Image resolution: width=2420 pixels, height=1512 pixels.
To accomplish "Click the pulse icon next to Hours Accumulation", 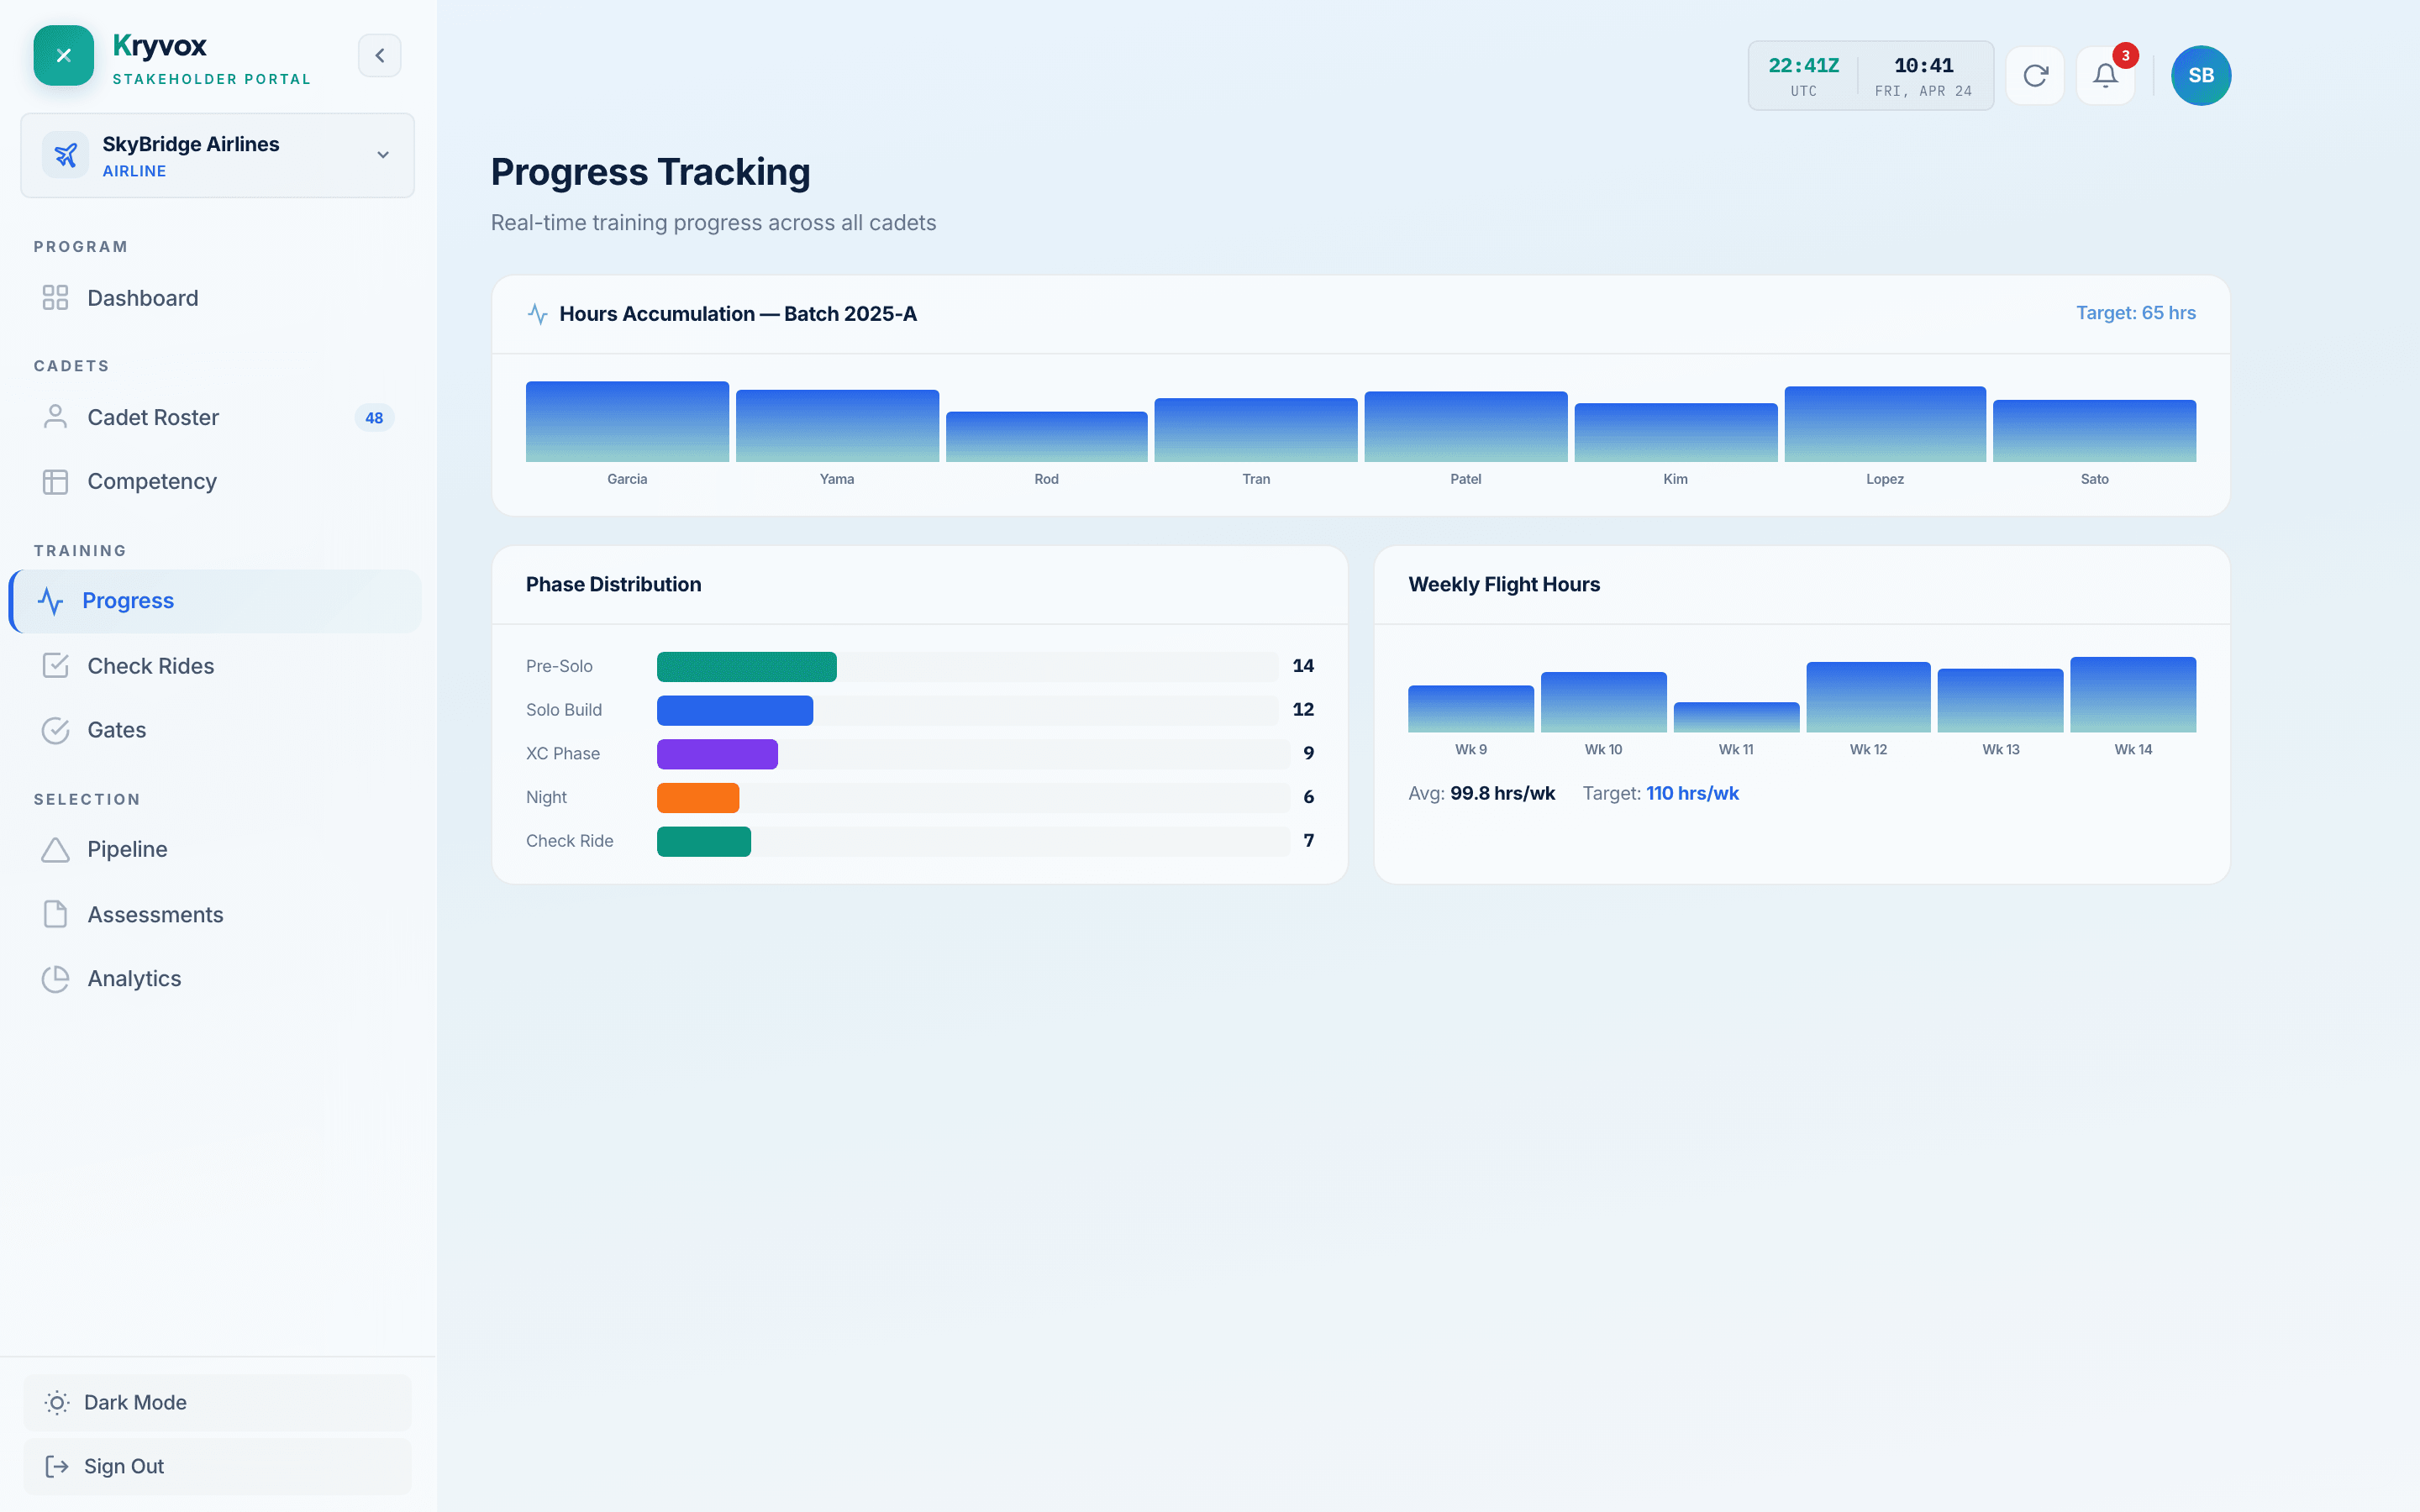I will coord(537,314).
